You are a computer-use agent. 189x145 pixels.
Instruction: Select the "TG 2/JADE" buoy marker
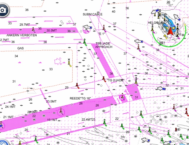click(104, 78)
